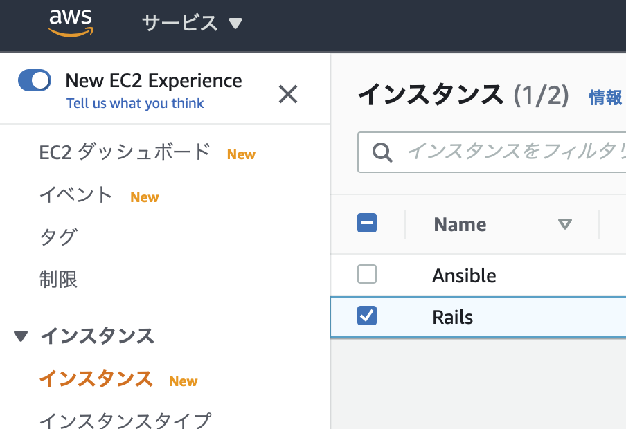Open インスタンスタイプ in sidebar

tap(125, 420)
